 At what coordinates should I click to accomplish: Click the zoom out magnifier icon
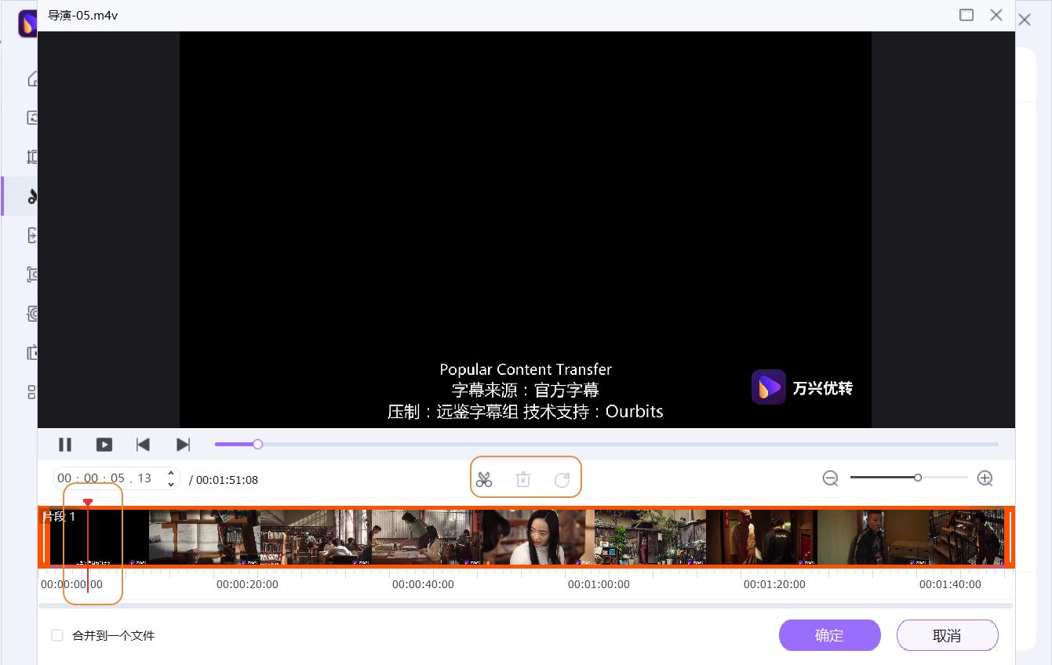click(831, 478)
